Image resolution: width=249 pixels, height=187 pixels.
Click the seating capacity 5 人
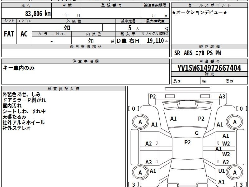point(134,28)
